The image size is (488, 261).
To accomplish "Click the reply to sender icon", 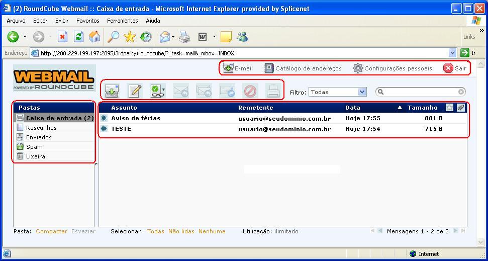I will pyautogui.click(x=181, y=91).
